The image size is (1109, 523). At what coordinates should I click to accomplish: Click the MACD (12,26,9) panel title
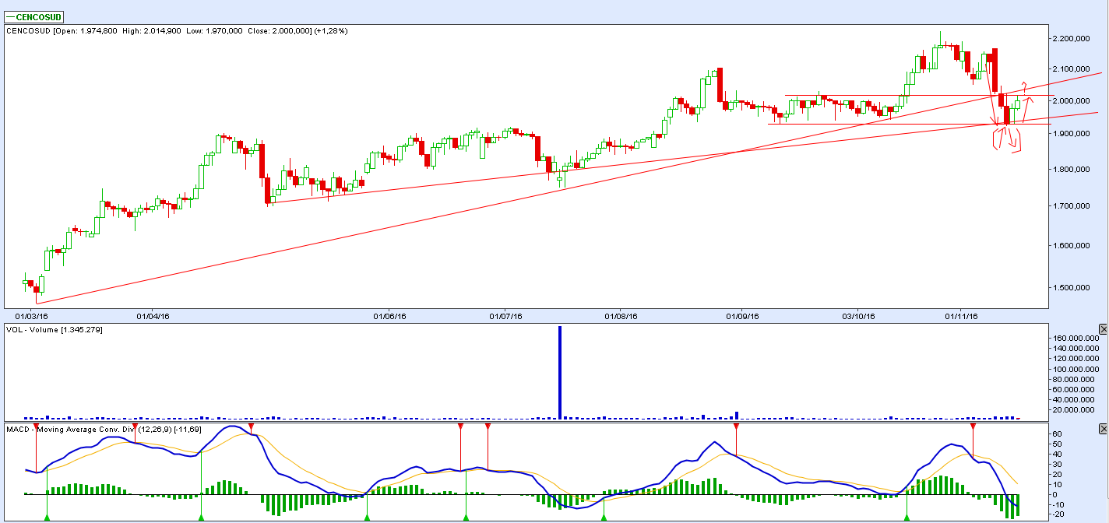[x=104, y=429]
